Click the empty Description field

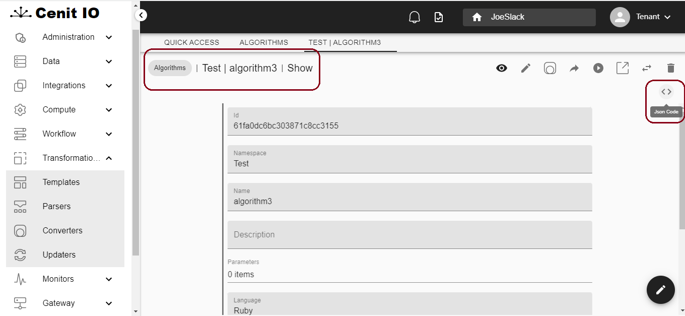pyautogui.click(x=409, y=235)
